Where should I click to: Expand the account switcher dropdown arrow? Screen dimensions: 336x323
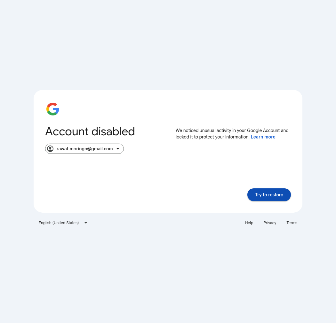coord(118,149)
